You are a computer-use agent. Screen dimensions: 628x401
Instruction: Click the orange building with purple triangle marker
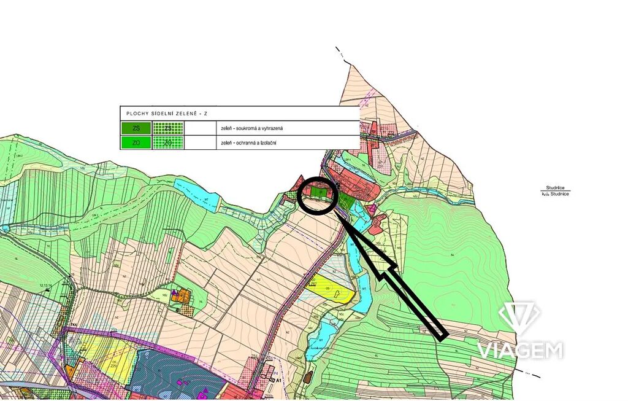[181, 296]
